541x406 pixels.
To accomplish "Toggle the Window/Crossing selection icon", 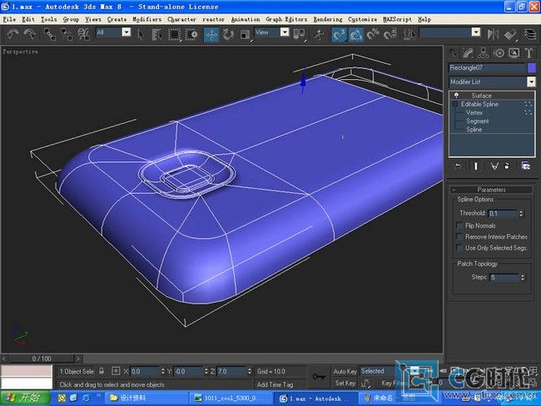I will (191, 34).
